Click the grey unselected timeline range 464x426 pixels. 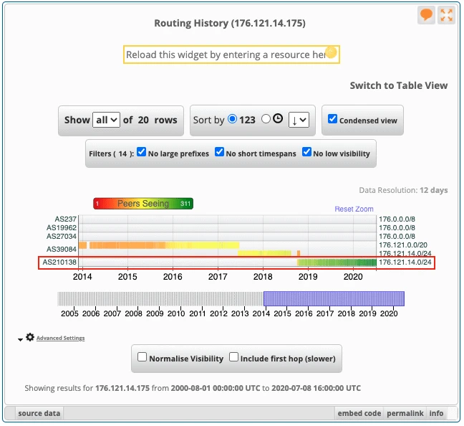pos(160,298)
